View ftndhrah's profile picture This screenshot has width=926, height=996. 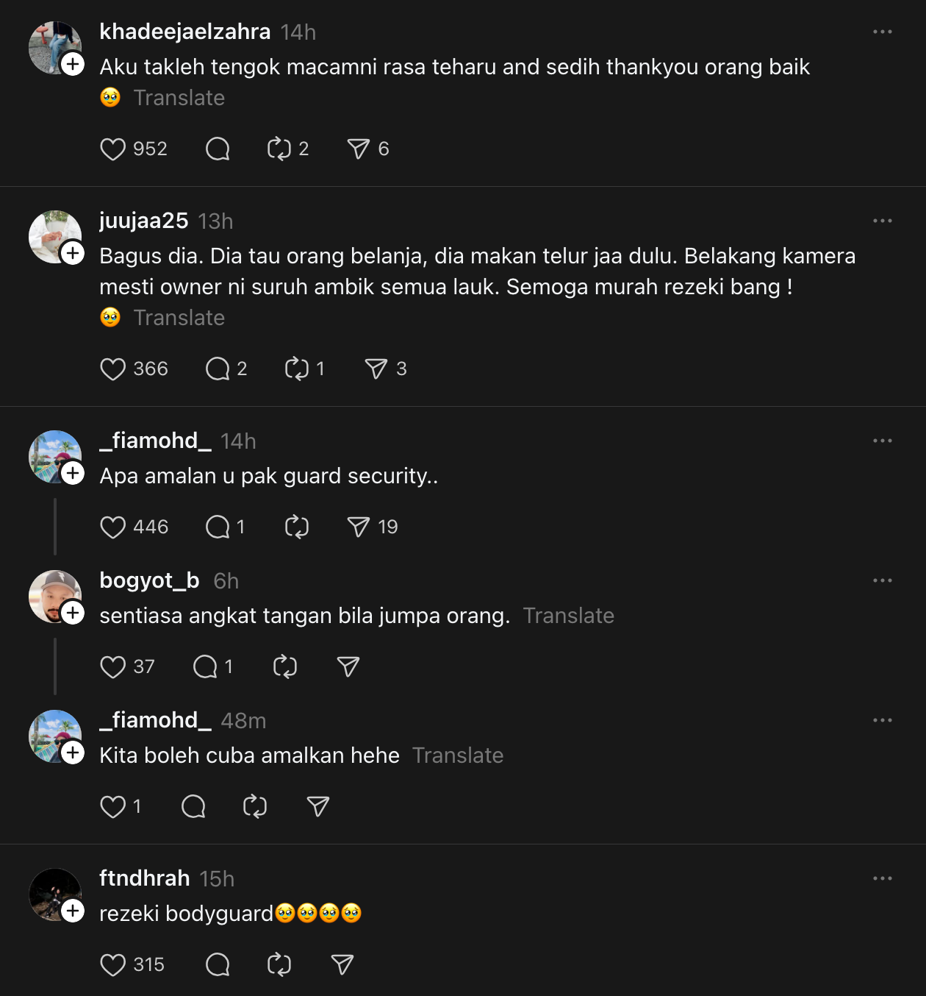tap(54, 894)
